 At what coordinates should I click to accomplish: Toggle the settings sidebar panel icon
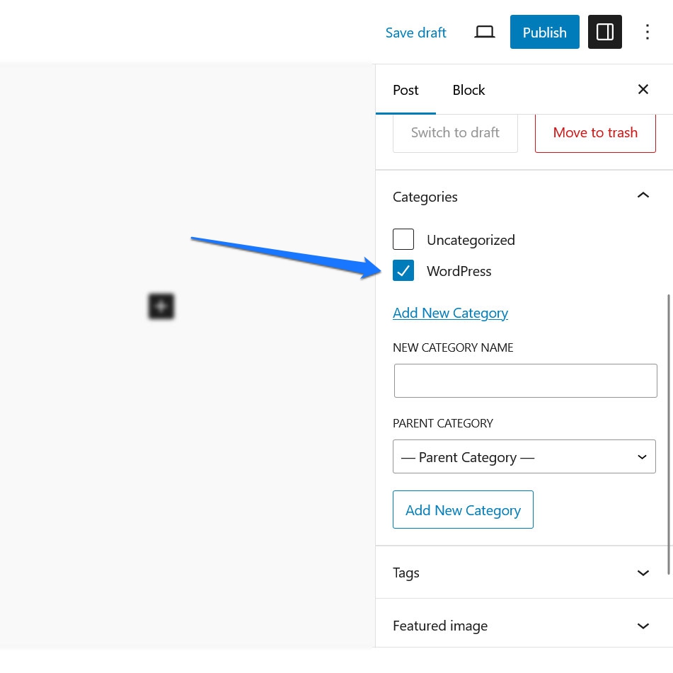604,31
